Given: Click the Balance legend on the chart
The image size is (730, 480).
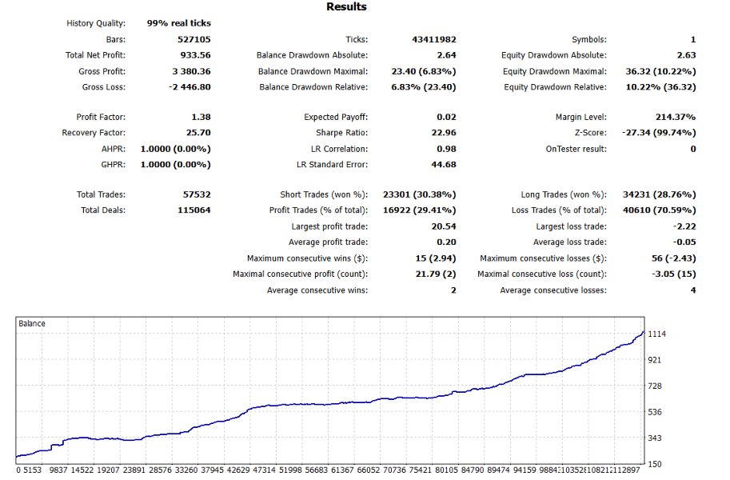Looking at the screenshot, I should pos(33,323).
